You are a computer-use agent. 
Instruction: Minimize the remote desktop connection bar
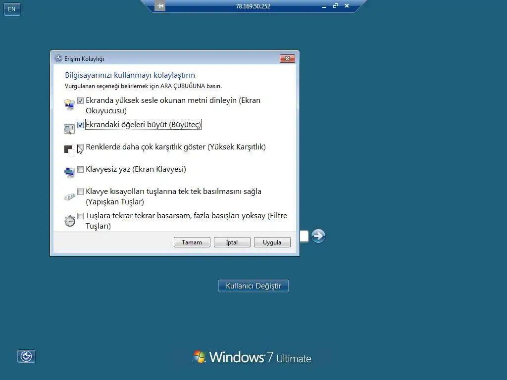tap(324, 6)
